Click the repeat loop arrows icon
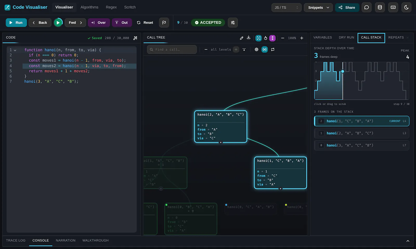The image size is (416, 249). point(273,49)
